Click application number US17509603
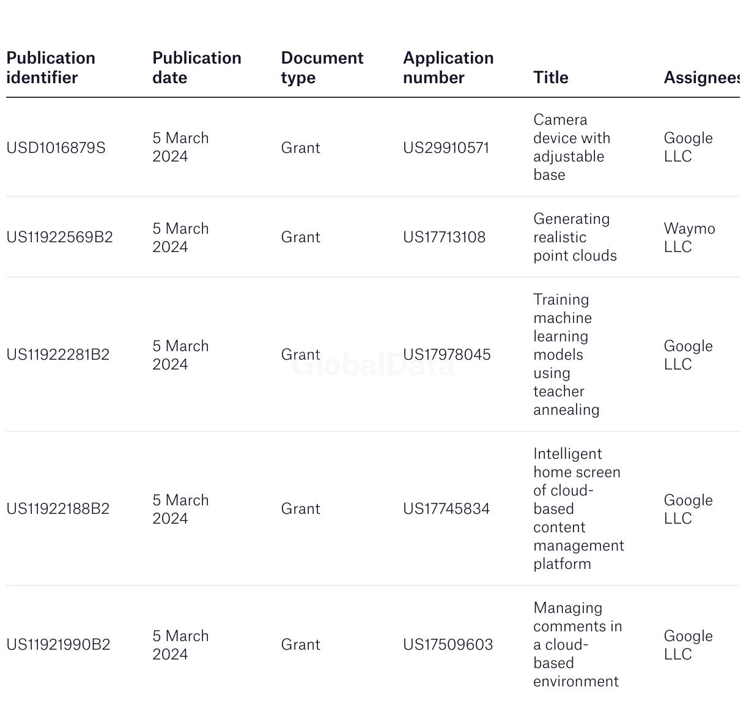746x728 pixels. [x=448, y=645]
